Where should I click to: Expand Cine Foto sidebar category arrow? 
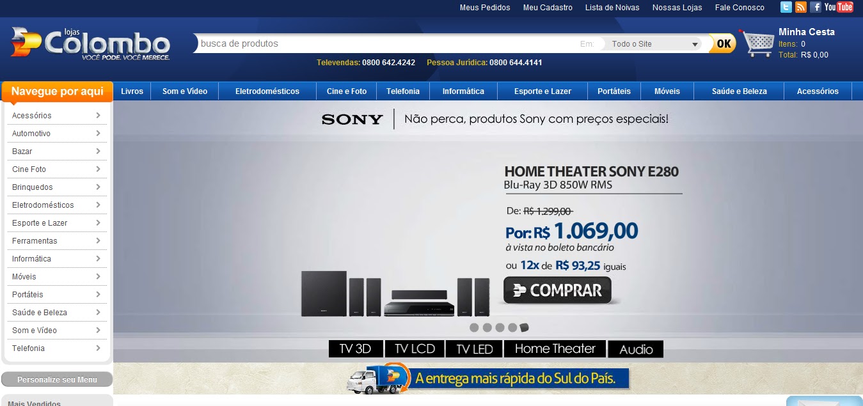[x=98, y=169]
